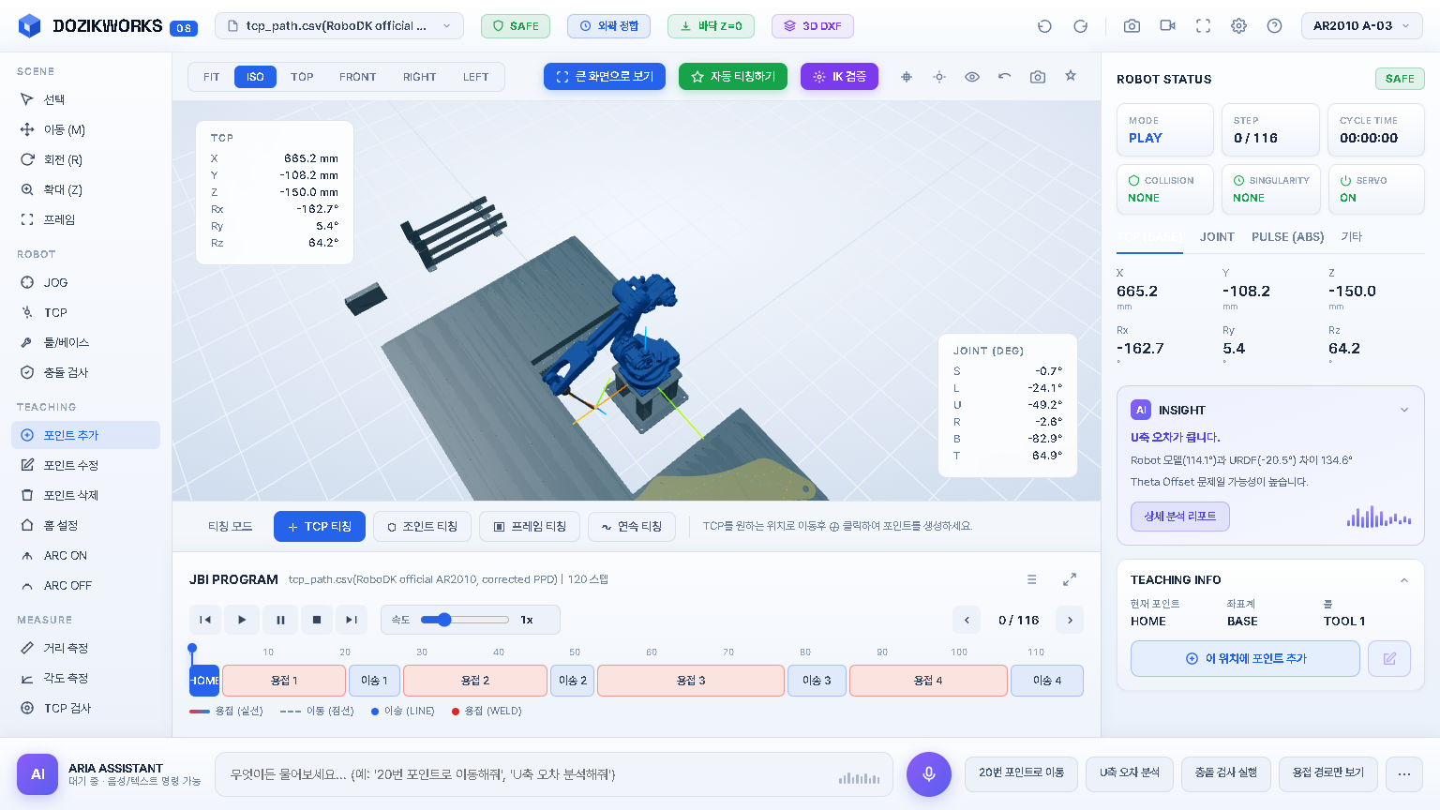Click the crosshair target icon in viewport toolbar
Viewport: 1440px width, 810px height.
click(907, 77)
